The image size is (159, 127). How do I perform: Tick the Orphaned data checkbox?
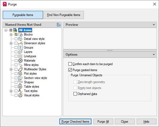click(x=75, y=94)
